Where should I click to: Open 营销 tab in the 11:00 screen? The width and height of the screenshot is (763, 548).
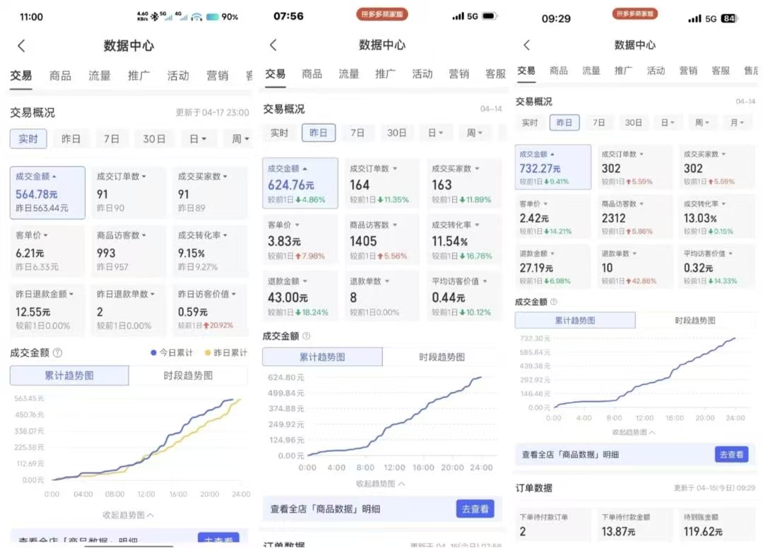tap(217, 76)
